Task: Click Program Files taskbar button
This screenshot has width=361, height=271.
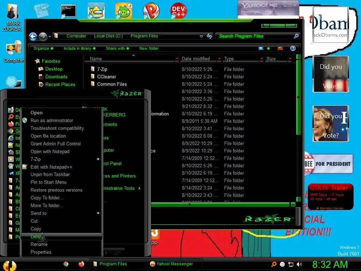Action: [117, 264]
